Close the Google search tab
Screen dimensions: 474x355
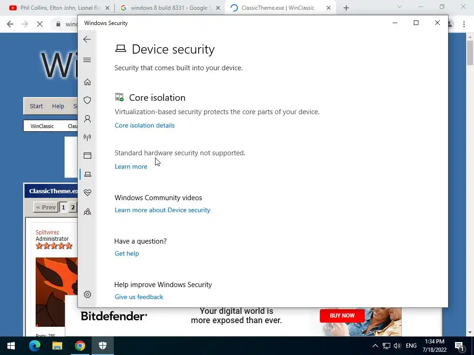[218, 8]
